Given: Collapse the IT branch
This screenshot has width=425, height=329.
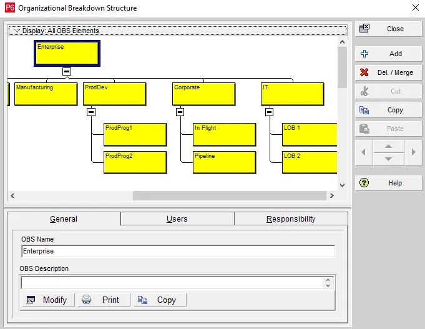Looking at the screenshot, I should coord(269,112).
